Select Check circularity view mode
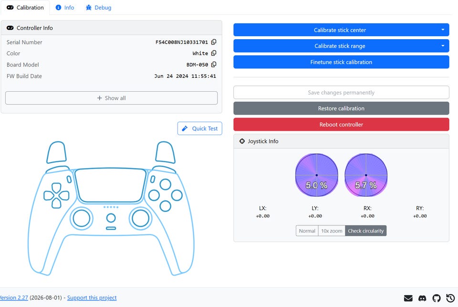This screenshot has width=458, height=307. 366,231
